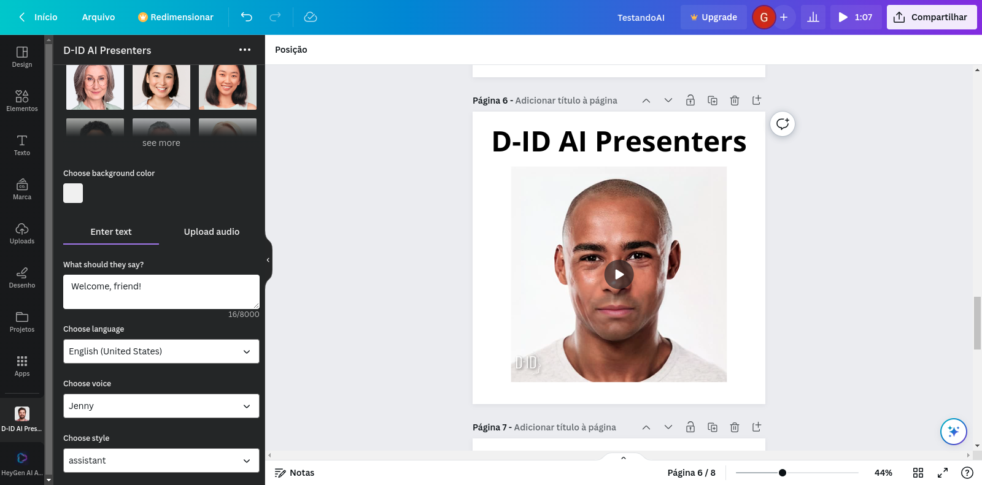Open the Marca brand panel
The height and width of the screenshot is (485, 982).
point(22,189)
